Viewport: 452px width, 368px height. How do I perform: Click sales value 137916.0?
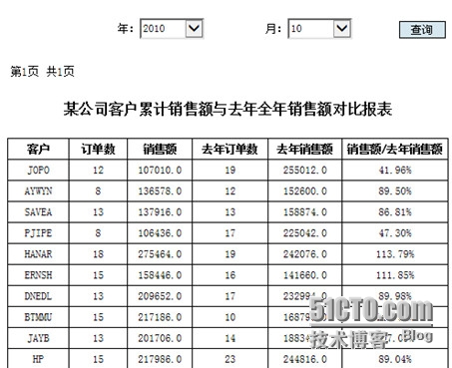[x=160, y=212]
